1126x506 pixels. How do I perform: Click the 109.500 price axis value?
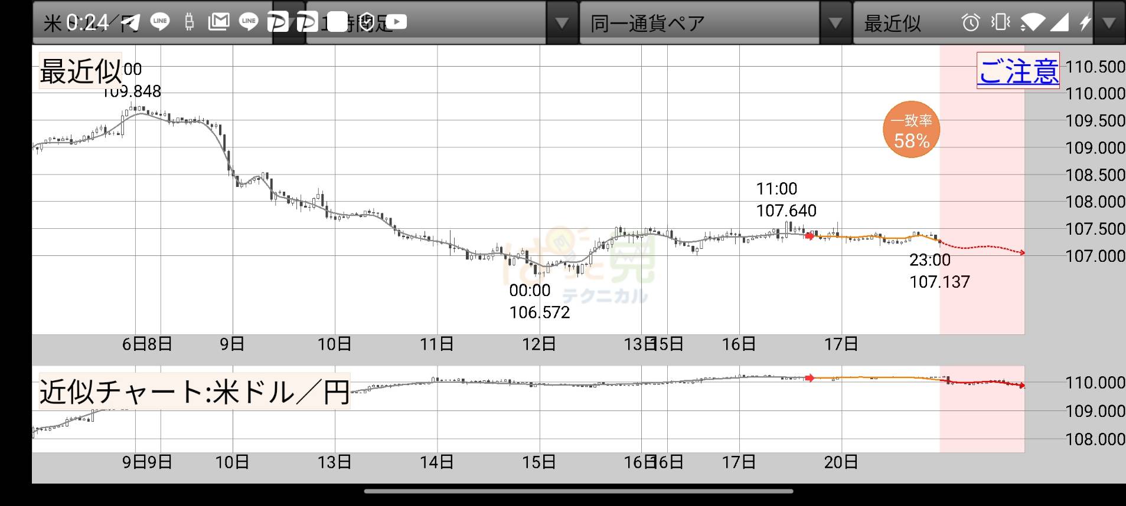(x=1095, y=121)
